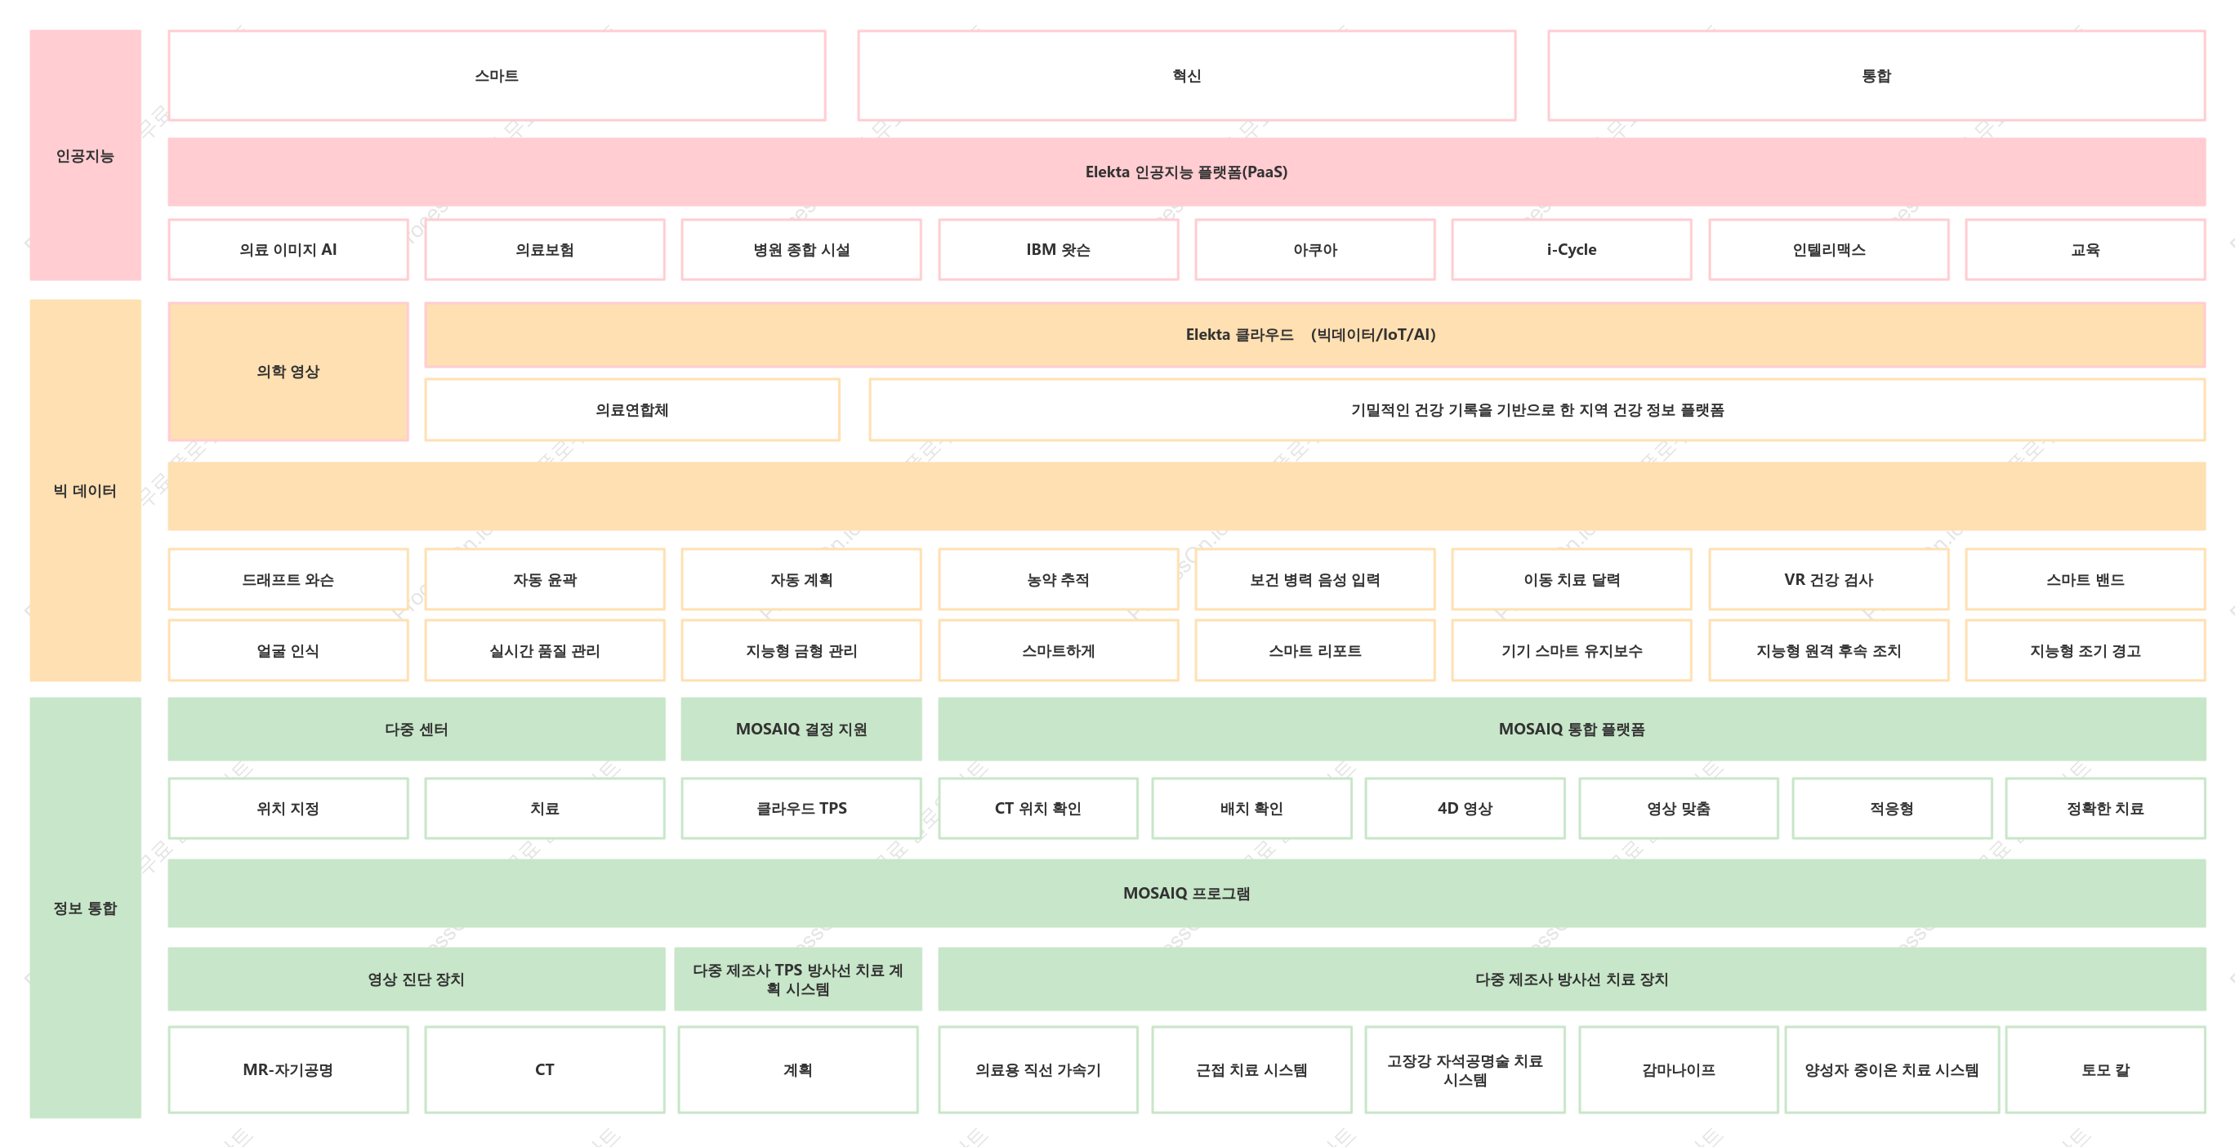Select the CT box in bottom row
The width and height of the screenshot is (2235, 1147).
coord(545,1069)
